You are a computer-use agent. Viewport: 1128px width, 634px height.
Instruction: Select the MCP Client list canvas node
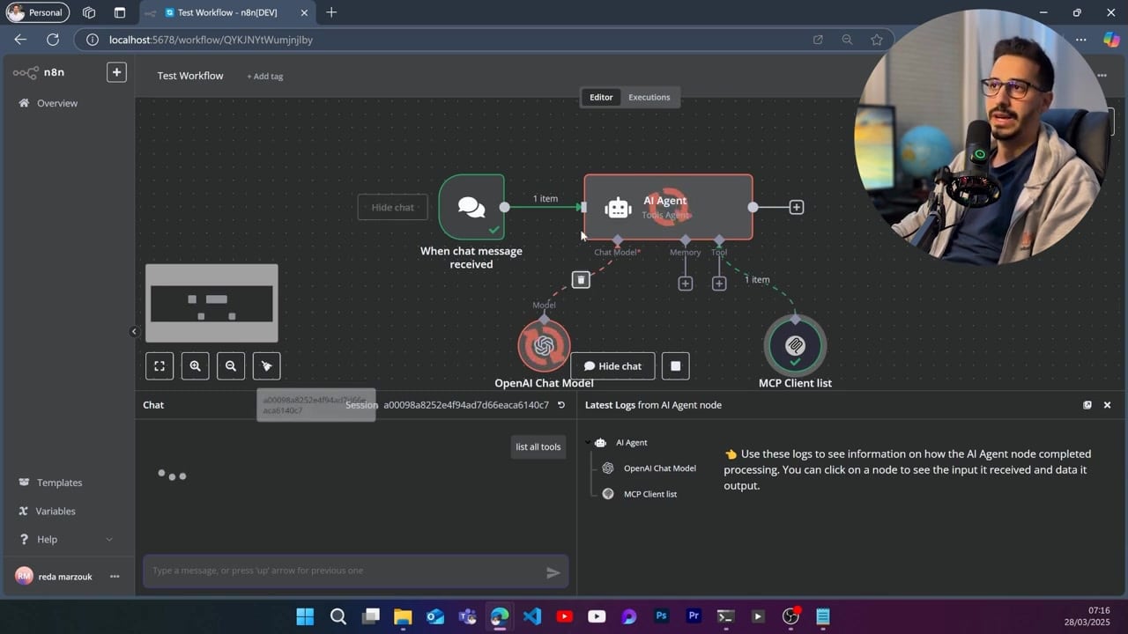795,346
